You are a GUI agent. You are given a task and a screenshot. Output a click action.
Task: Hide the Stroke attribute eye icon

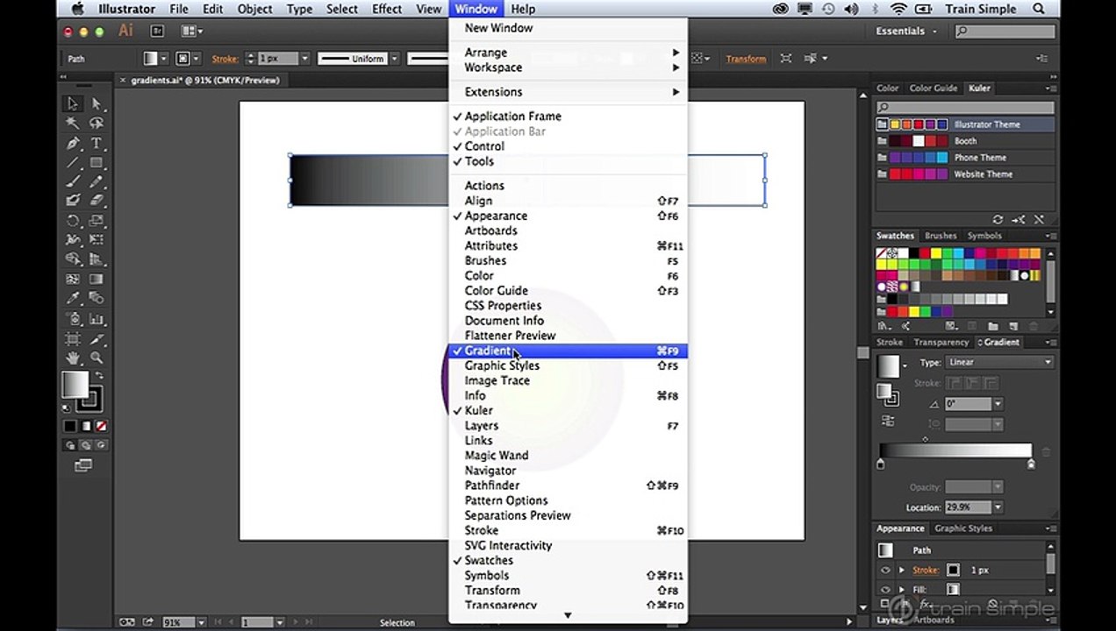[x=885, y=570]
